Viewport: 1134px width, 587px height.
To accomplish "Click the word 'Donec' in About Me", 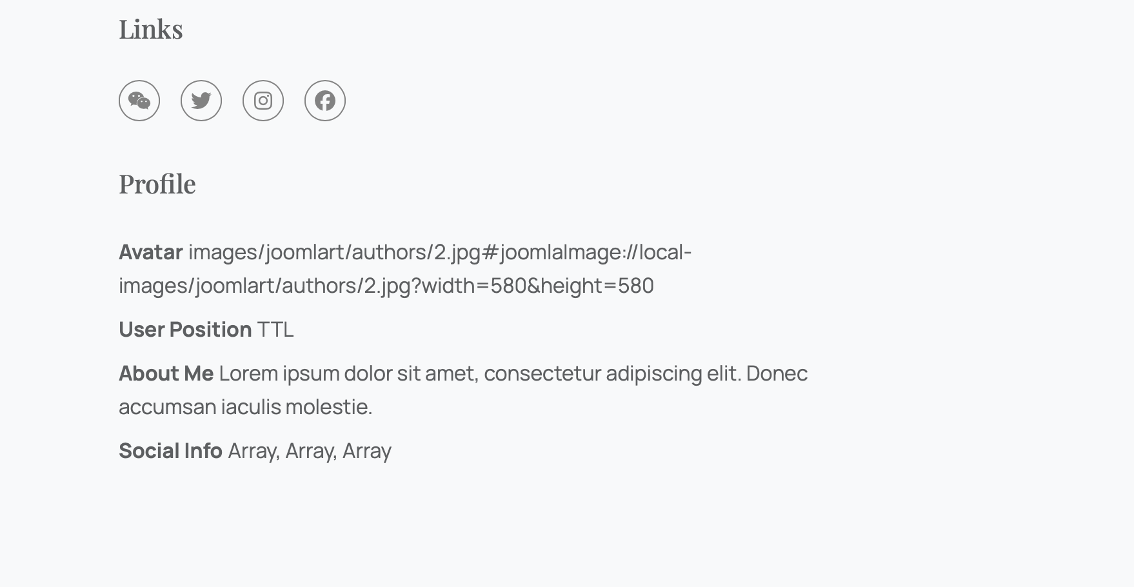I will [777, 373].
